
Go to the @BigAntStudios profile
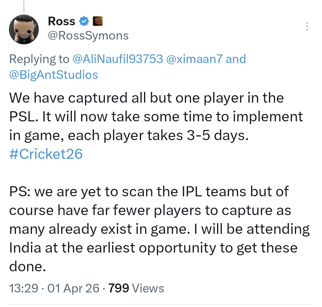click(x=54, y=74)
